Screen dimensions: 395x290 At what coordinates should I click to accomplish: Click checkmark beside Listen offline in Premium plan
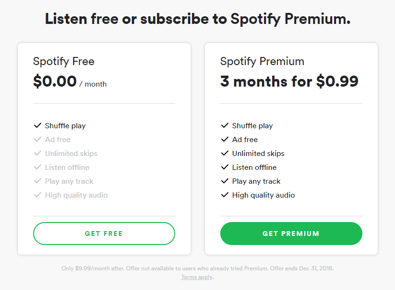225,167
